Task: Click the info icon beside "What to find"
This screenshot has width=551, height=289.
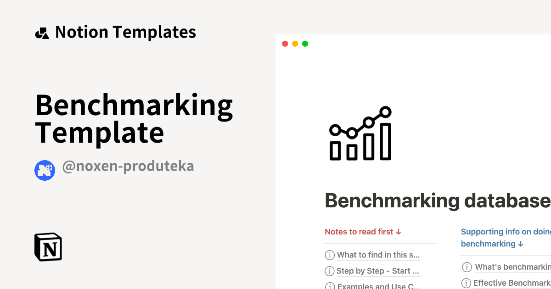Action: pos(329,255)
